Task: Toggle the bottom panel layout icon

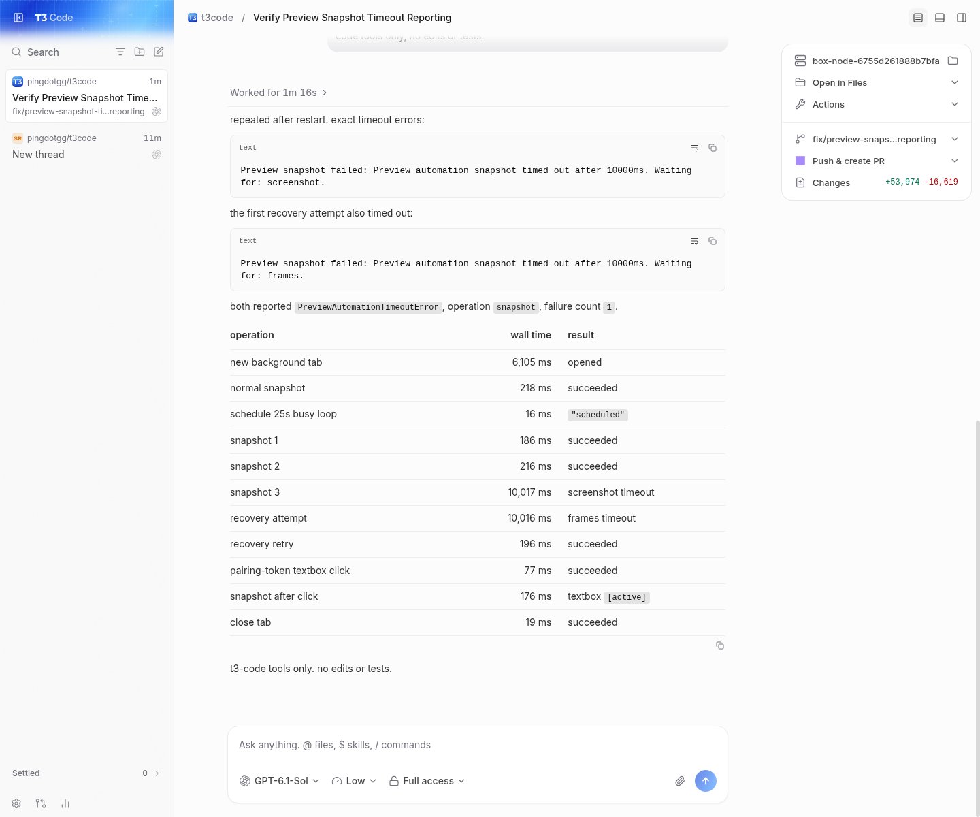Action: coord(940,18)
